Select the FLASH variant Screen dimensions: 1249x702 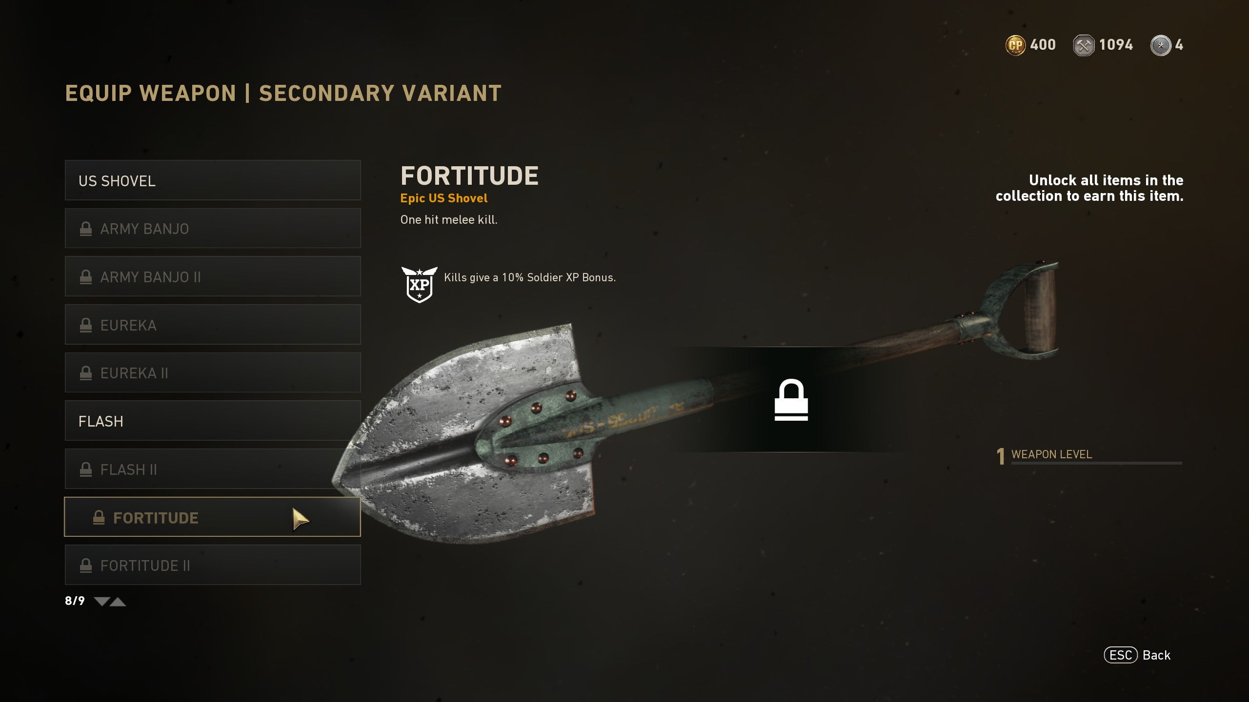point(213,421)
